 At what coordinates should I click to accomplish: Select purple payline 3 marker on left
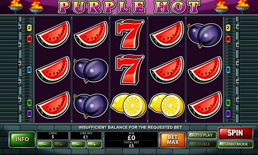point(29,113)
